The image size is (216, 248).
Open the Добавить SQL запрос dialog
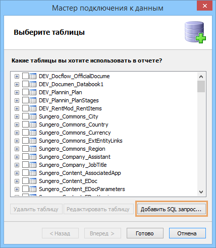tap(172, 209)
